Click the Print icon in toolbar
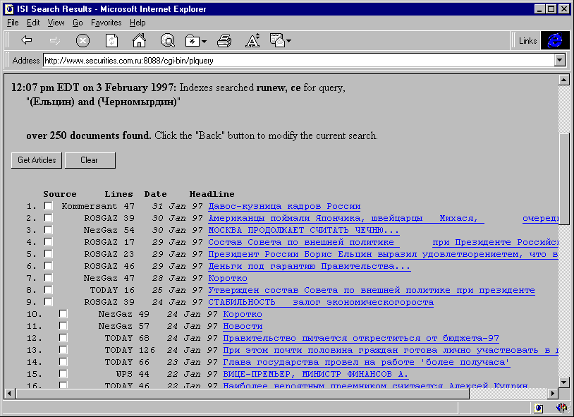The width and height of the screenshot is (574, 417). click(224, 41)
